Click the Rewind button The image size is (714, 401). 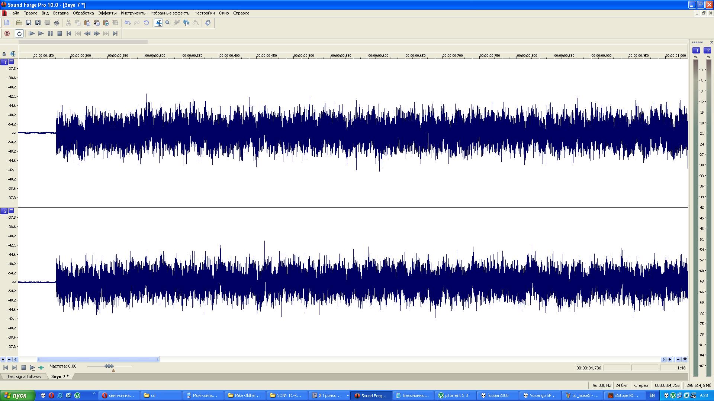point(87,33)
